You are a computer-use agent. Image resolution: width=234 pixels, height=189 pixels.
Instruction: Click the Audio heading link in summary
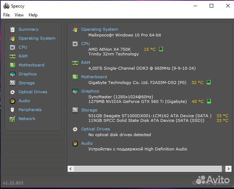87,143
